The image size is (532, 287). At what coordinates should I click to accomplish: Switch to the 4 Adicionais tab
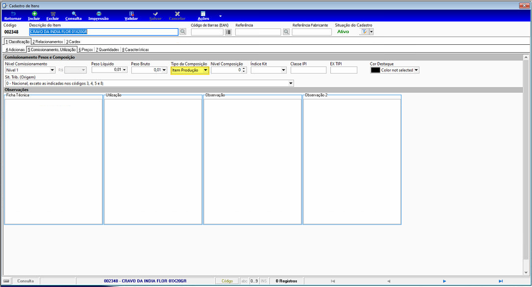click(15, 50)
